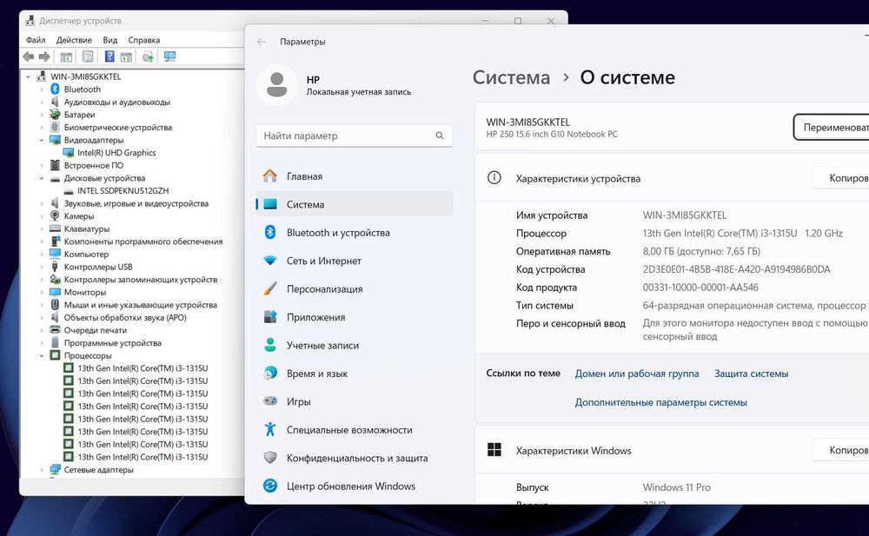Click the Главная home icon in Settings

pos(270,176)
